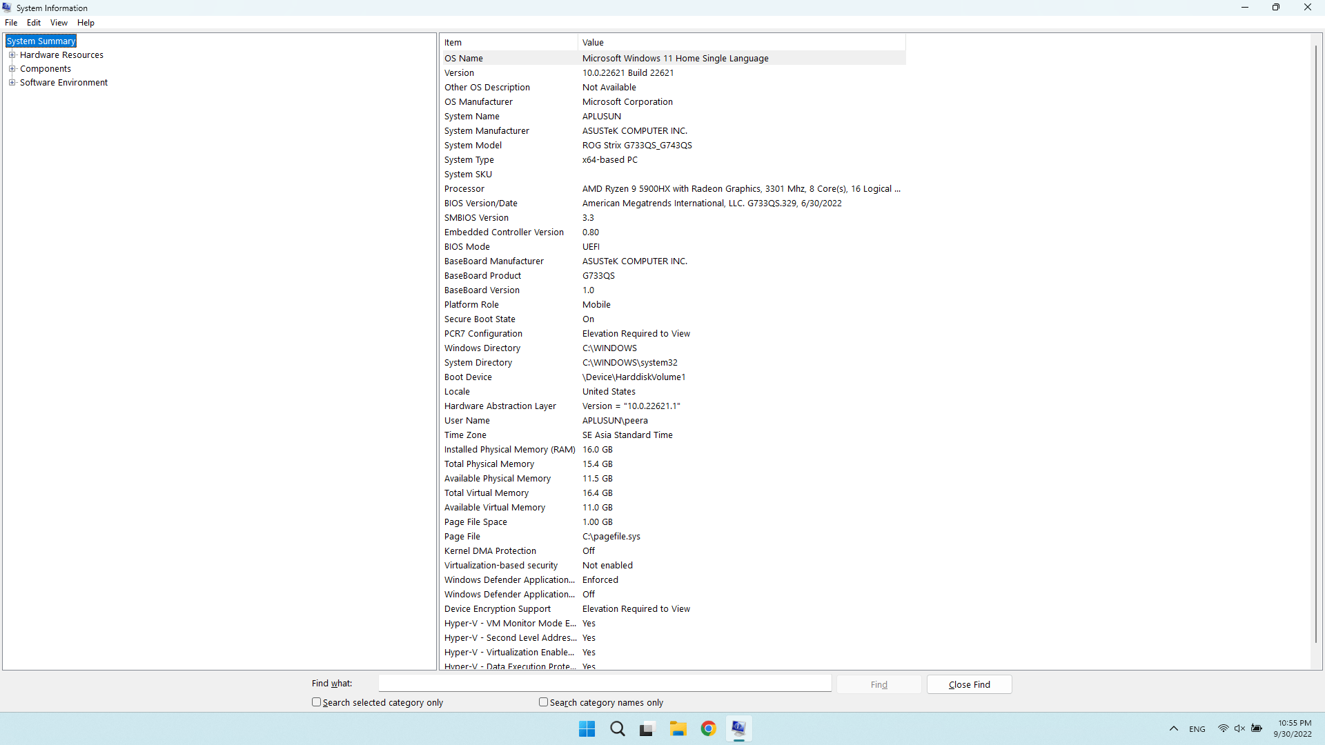Click the muted volume tray icon

tap(1239, 728)
